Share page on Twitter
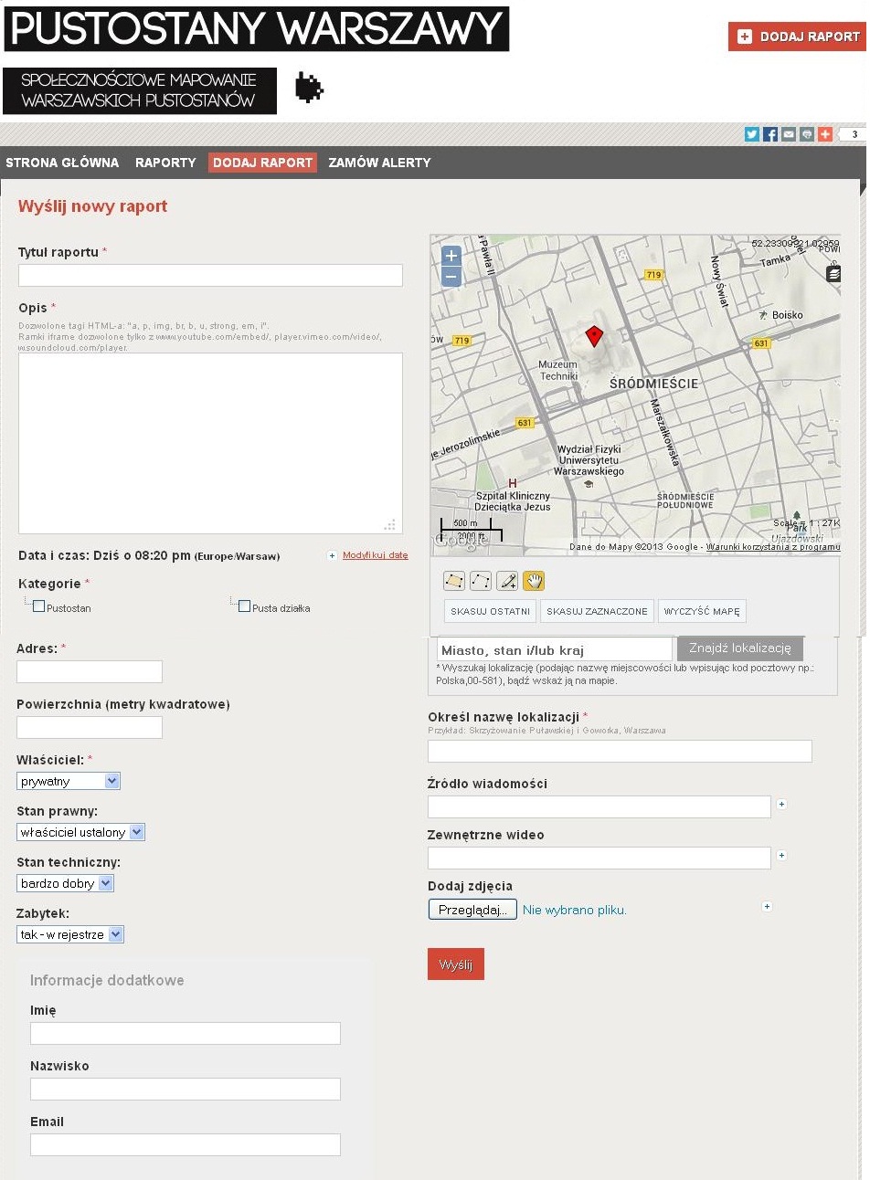This screenshot has width=870, height=1180. click(x=751, y=134)
